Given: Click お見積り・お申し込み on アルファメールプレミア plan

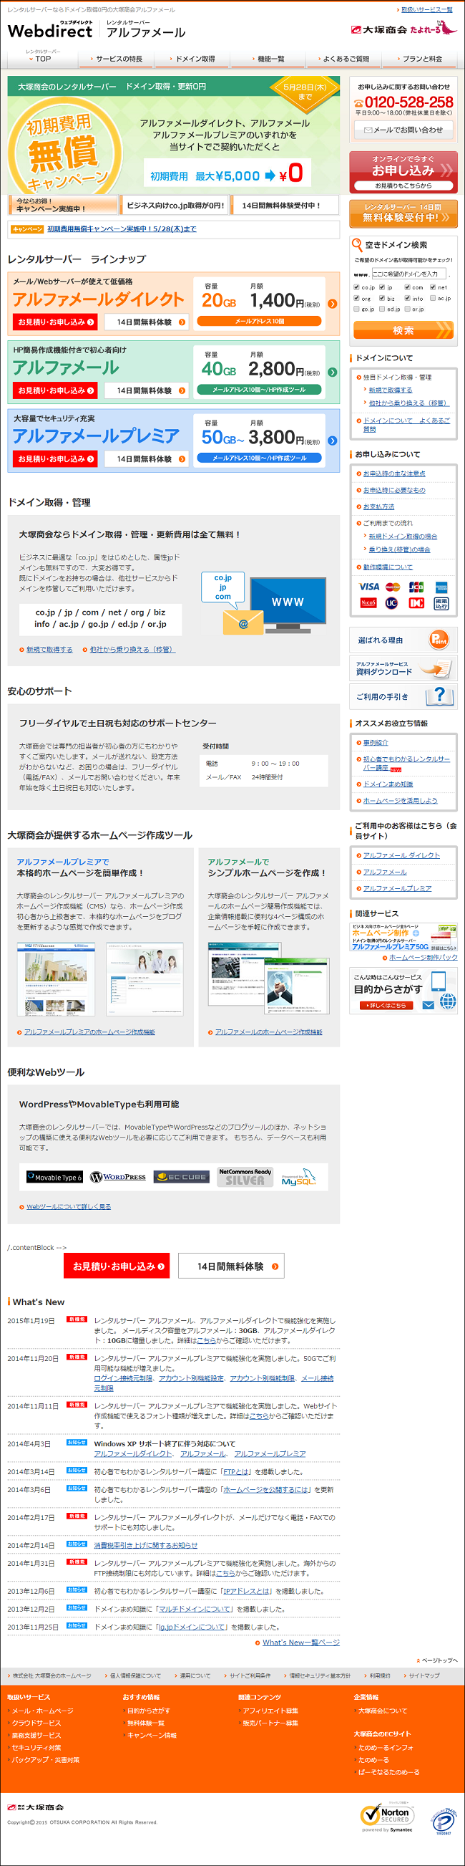Looking at the screenshot, I should [57, 459].
